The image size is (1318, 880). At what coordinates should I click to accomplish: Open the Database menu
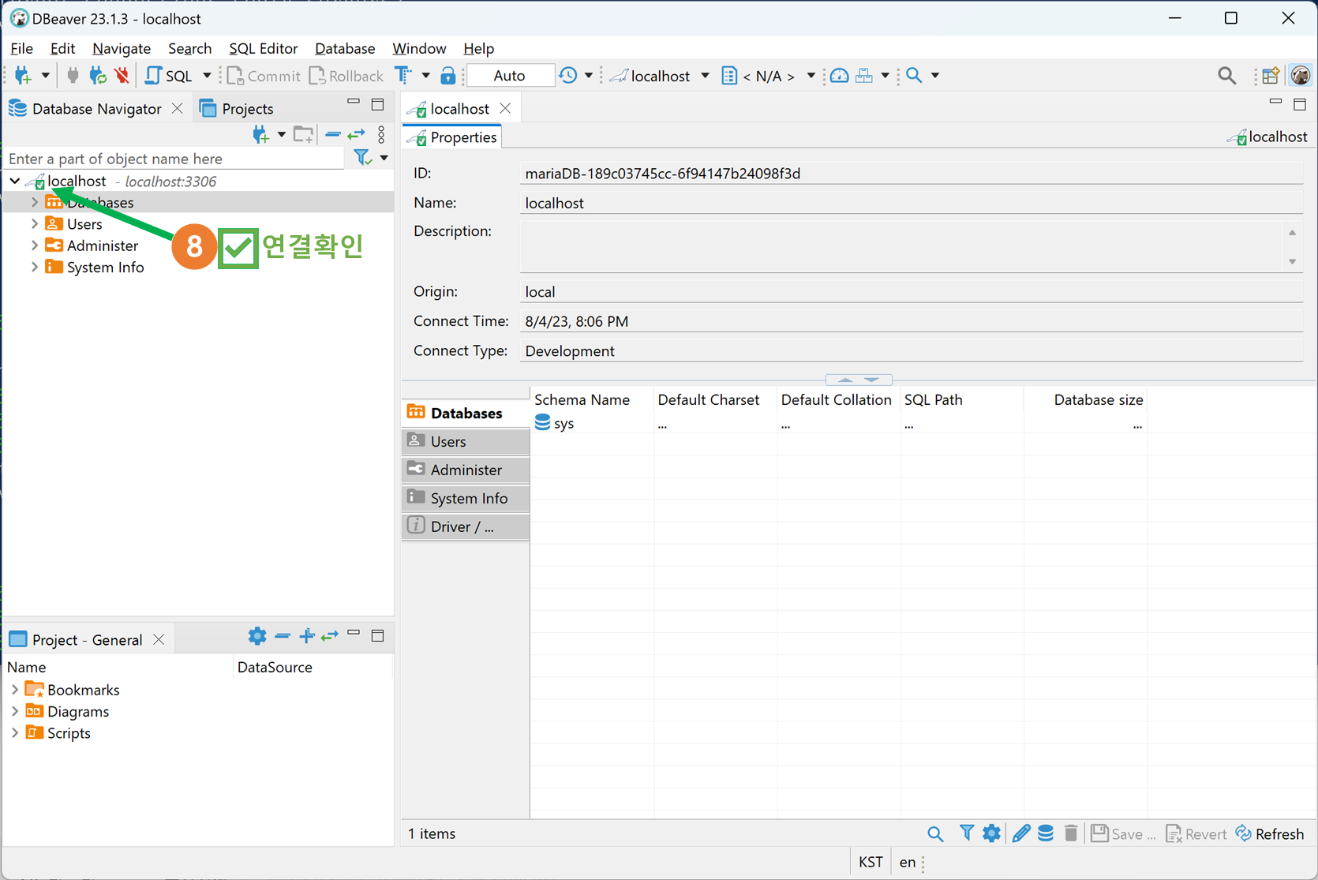(x=345, y=48)
